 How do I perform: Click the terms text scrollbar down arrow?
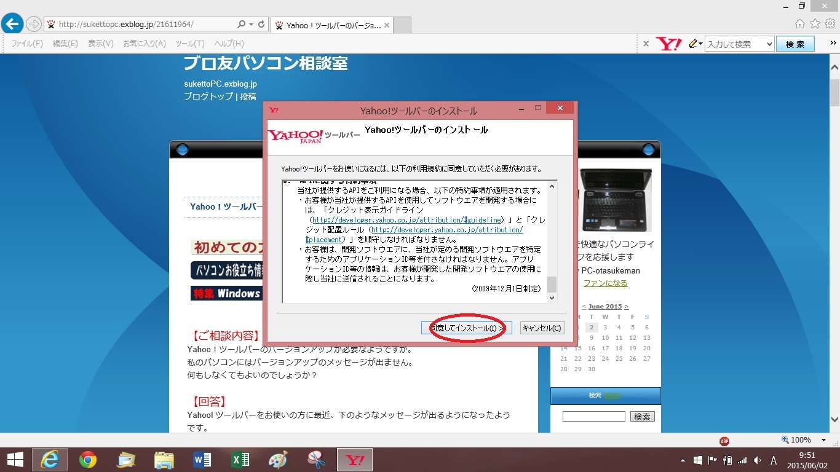tap(552, 297)
